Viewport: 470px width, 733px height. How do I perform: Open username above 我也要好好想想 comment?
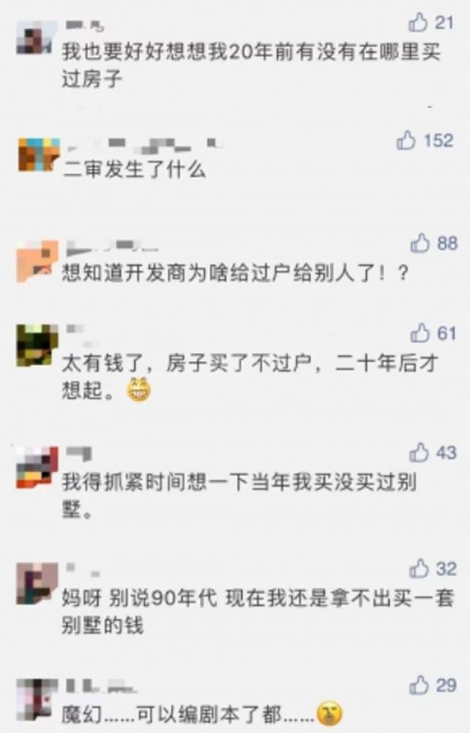(x=84, y=25)
